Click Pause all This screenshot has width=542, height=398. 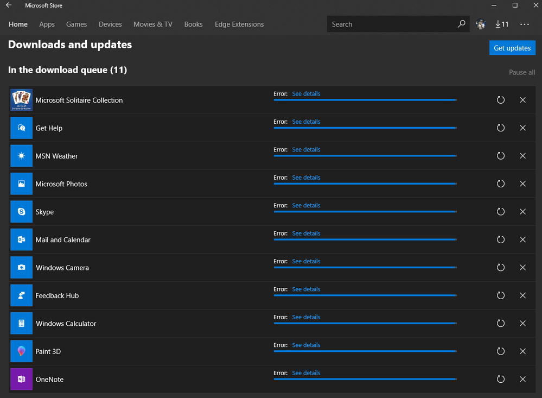coord(522,72)
